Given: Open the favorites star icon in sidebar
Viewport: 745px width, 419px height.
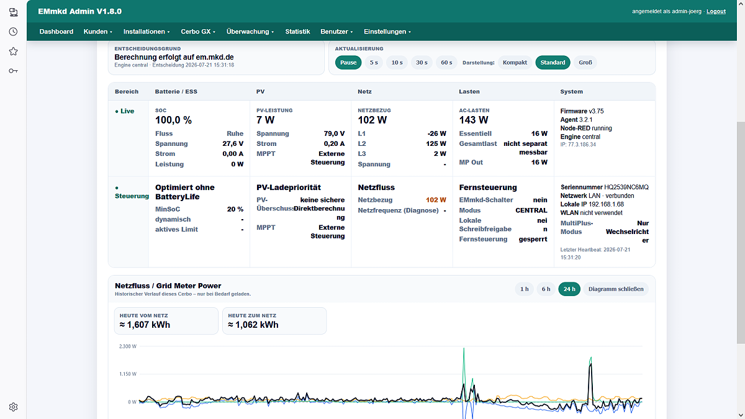Looking at the screenshot, I should pos(13,52).
